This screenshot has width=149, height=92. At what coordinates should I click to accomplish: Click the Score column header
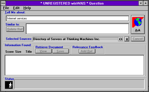click(10, 52)
